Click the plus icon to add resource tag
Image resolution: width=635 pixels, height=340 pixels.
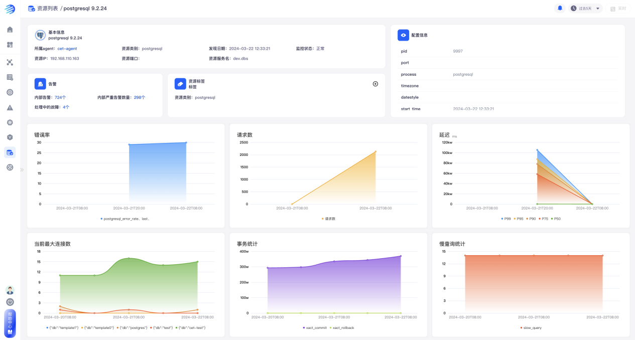point(375,84)
